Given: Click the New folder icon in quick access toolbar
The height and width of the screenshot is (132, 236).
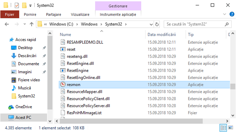Looking at the screenshot, I should tap(24, 5).
